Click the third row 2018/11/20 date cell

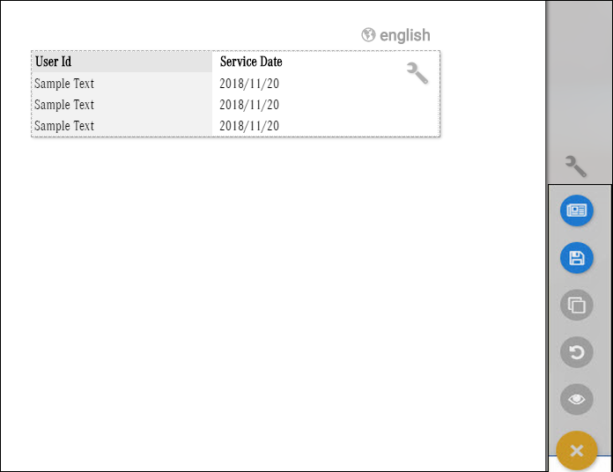pyautogui.click(x=249, y=126)
